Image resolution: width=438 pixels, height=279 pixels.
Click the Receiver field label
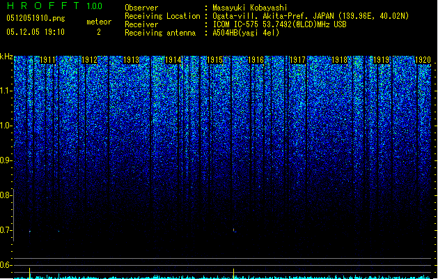[x=141, y=24]
